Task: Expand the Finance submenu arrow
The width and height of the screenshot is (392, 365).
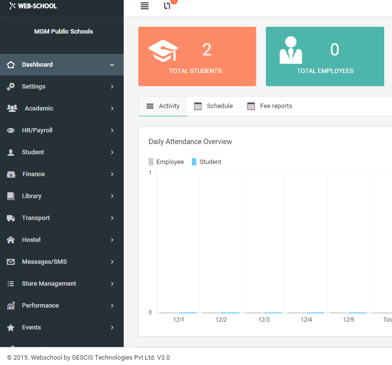Action: point(112,174)
